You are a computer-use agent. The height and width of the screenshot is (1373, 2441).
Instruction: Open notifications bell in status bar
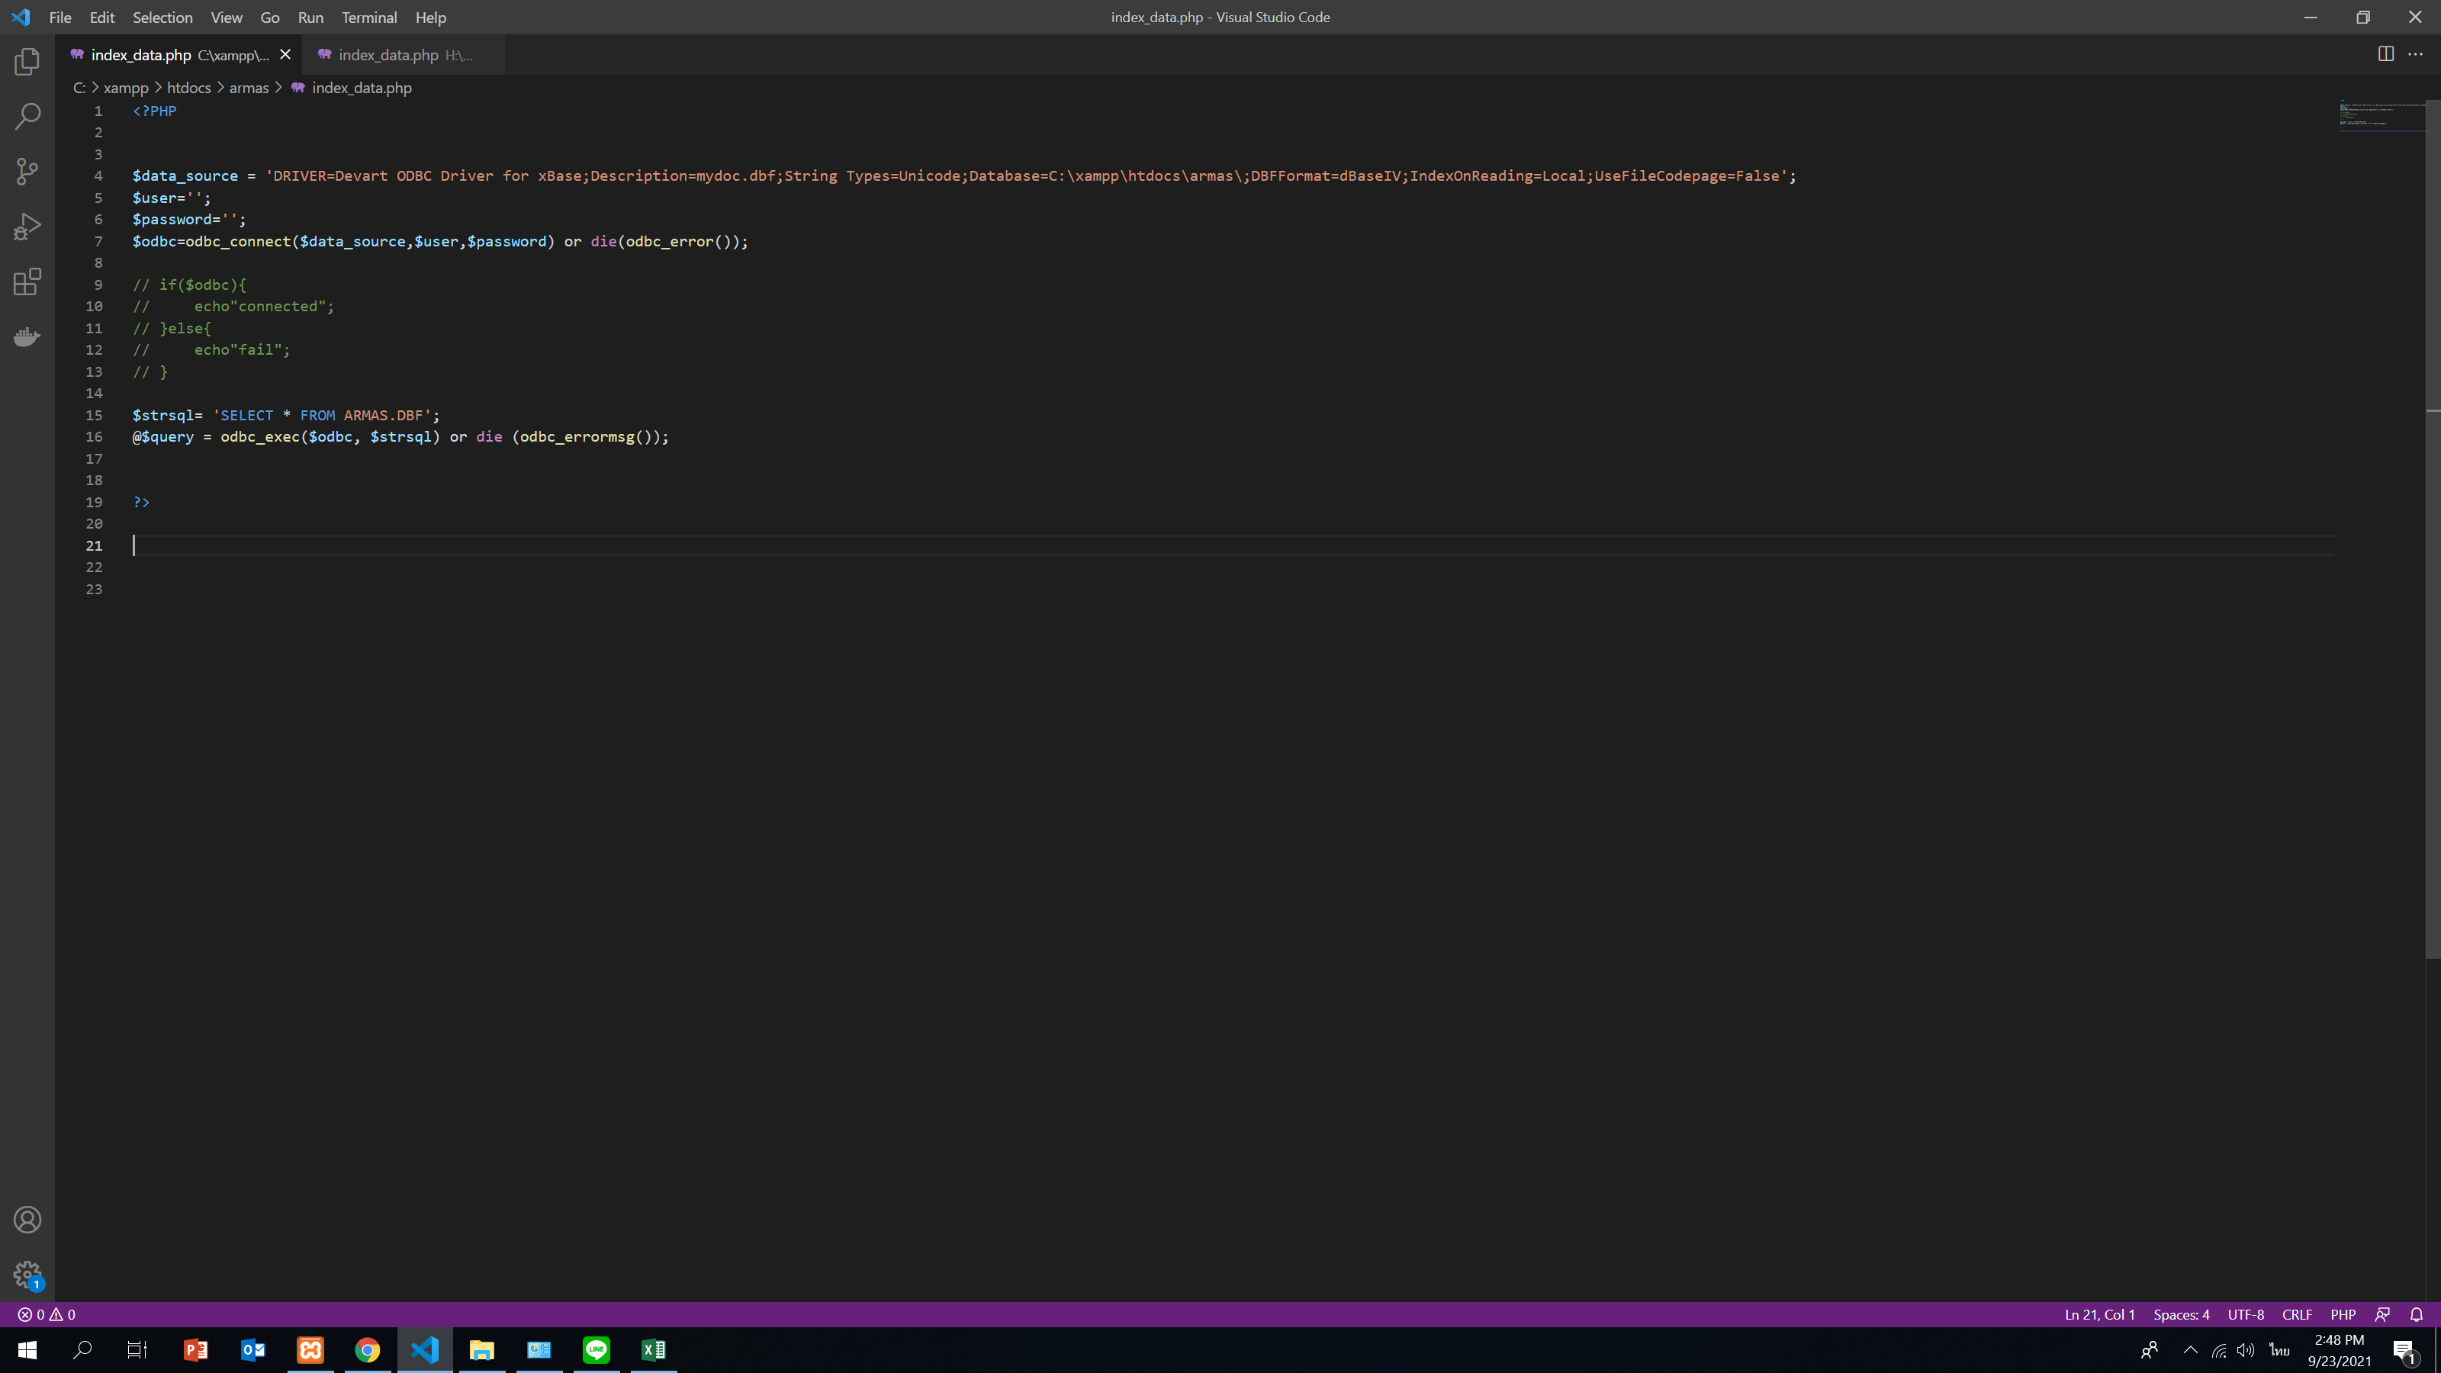[x=2417, y=1314]
